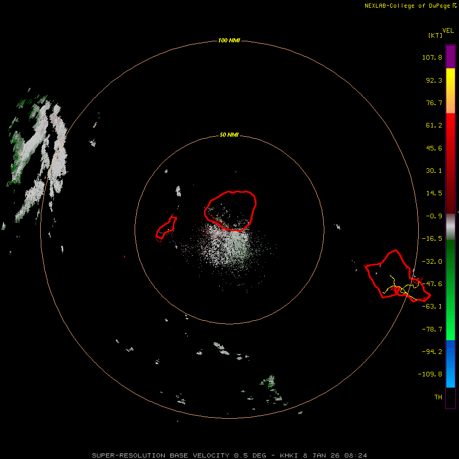Click the small red island outline west of center
The image size is (459, 459).
(166, 228)
